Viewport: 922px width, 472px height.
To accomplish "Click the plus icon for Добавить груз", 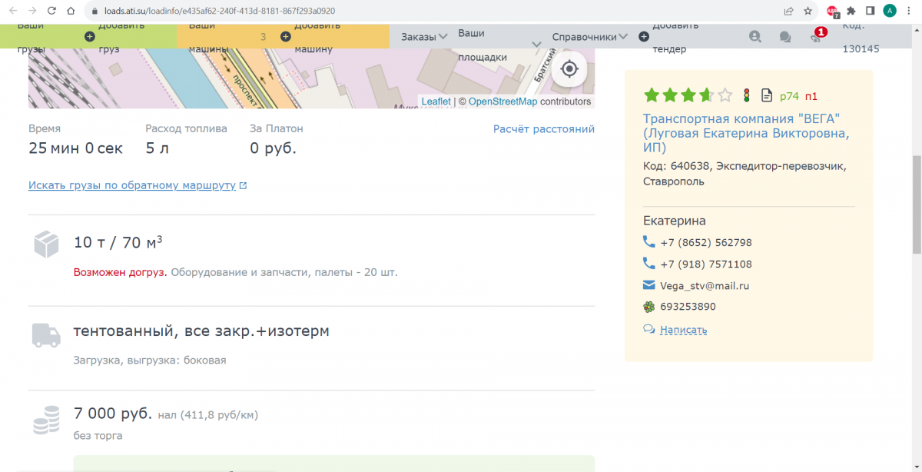I will (x=90, y=37).
